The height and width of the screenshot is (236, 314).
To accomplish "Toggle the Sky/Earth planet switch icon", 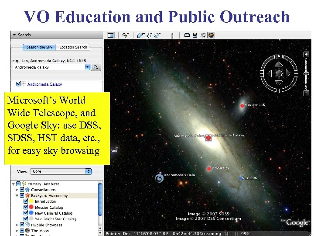I will tap(211, 35).
